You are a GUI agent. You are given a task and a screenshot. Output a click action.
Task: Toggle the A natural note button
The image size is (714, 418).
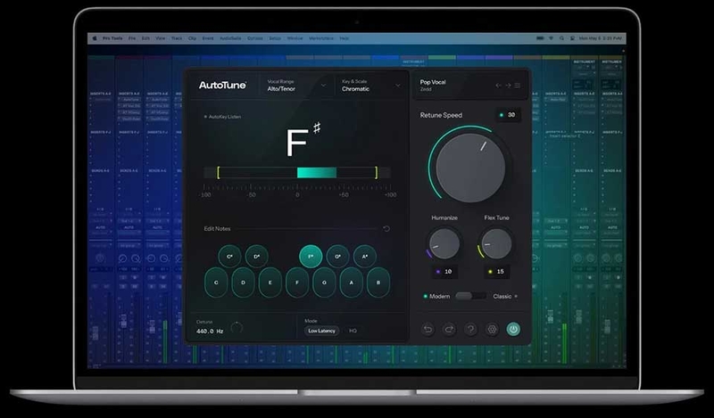351,283
